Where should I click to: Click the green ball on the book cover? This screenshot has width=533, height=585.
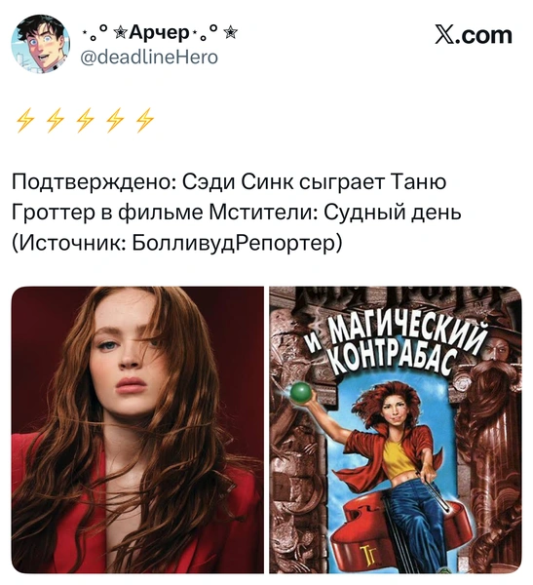[x=301, y=392]
